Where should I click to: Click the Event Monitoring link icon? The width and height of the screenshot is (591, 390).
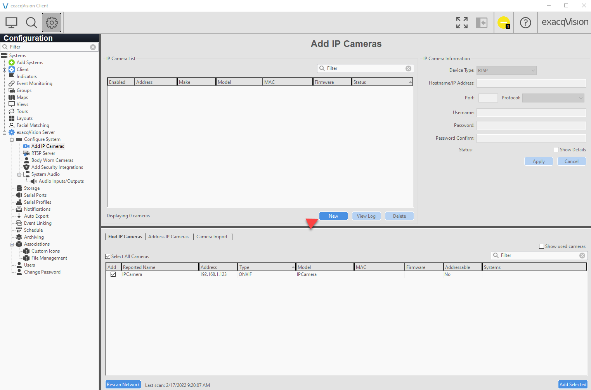tap(12, 83)
